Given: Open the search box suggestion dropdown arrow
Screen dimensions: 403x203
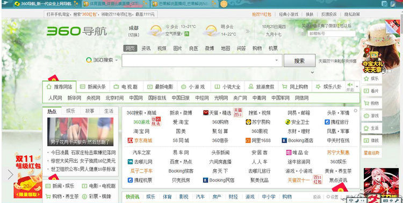Looking at the screenshot, I should [x=277, y=60].
